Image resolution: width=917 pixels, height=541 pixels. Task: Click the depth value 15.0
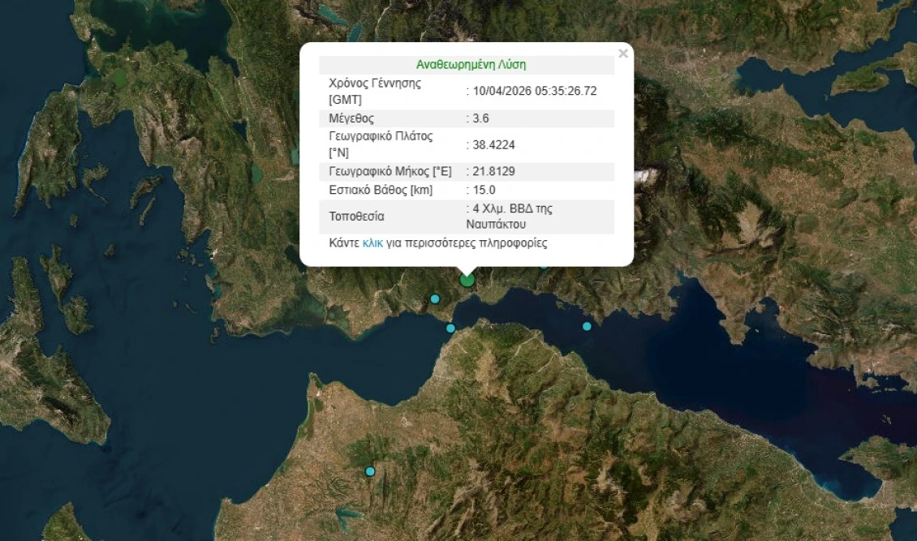coord(483,190)
